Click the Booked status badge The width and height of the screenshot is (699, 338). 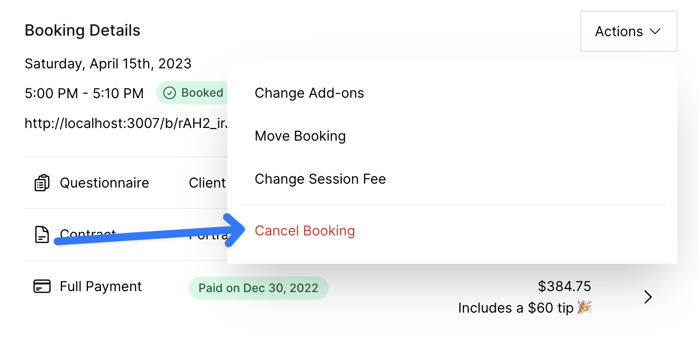tap(194, 93)
